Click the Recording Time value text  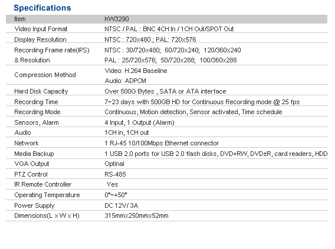point(202,102)
